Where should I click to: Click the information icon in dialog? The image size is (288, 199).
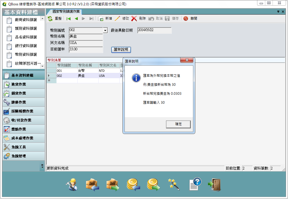[136, 78]
